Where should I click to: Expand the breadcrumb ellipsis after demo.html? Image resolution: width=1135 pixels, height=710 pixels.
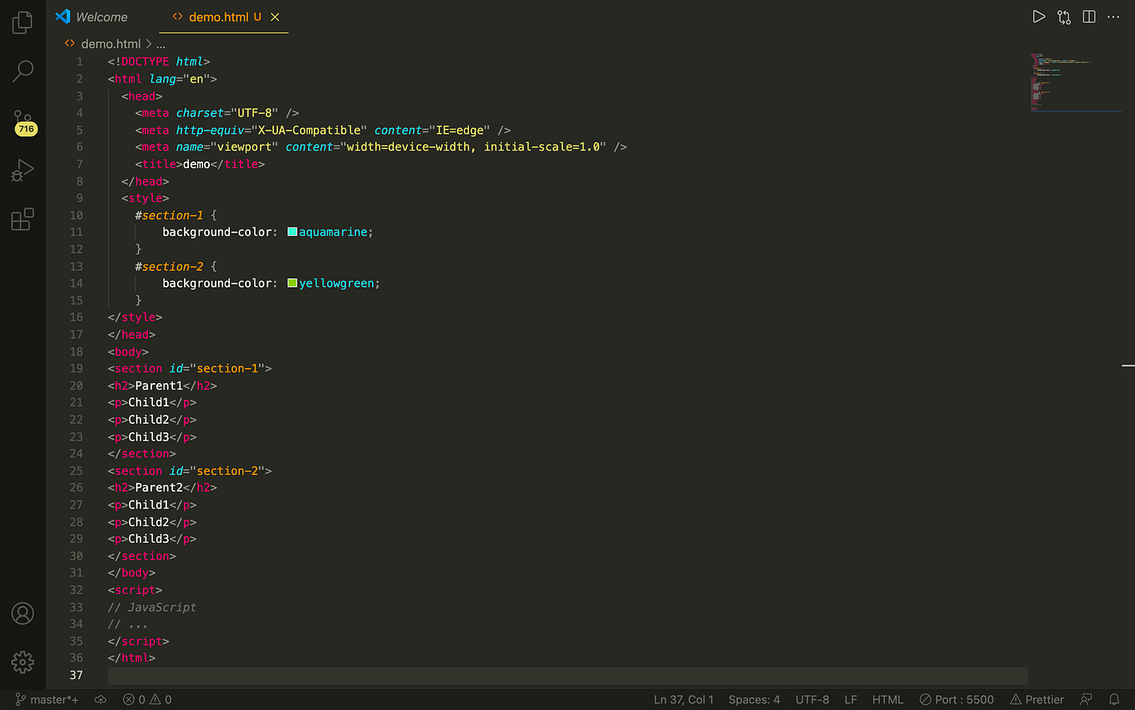coord(160,43)
